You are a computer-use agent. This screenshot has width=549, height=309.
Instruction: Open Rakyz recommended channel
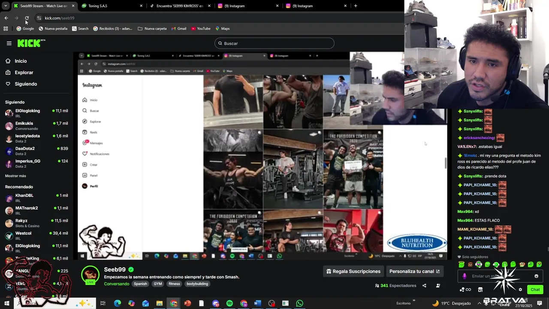click(x=36, y=223)
